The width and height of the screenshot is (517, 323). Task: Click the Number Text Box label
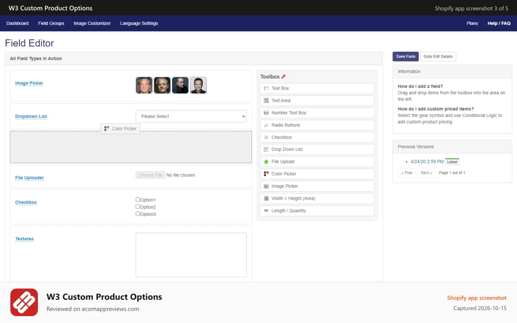[x=289, y=113]
